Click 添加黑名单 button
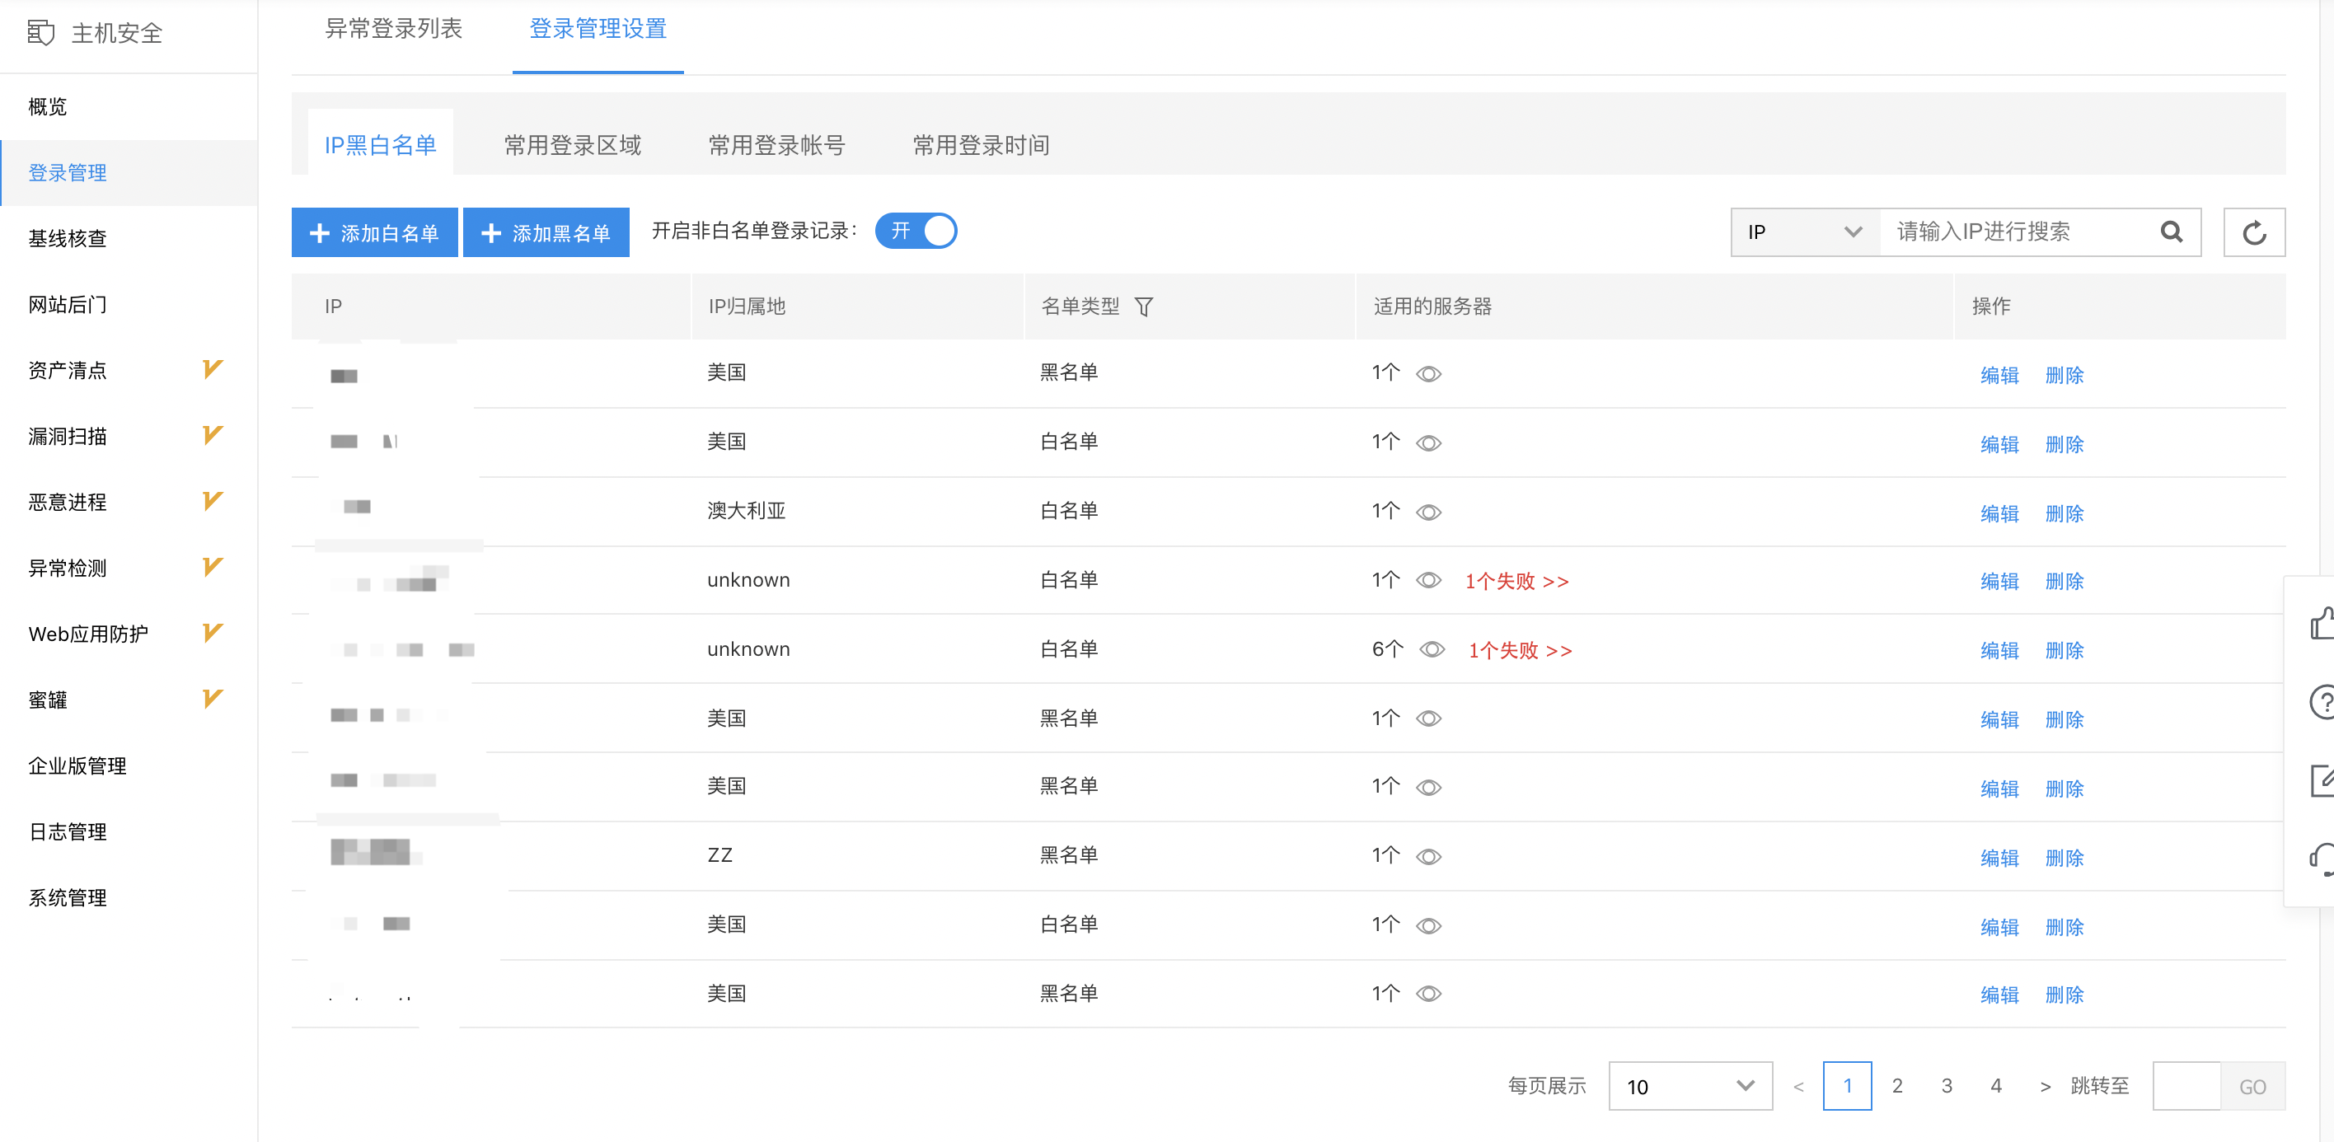Image resolution: width=2334 pixels, height=1142 pixels. (546, 232)
